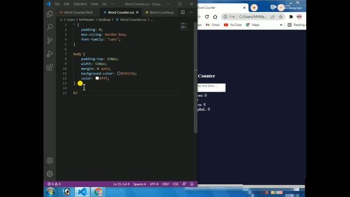Split the editor to the right
This screenshot has width=350, height=197.
[183, 12]
